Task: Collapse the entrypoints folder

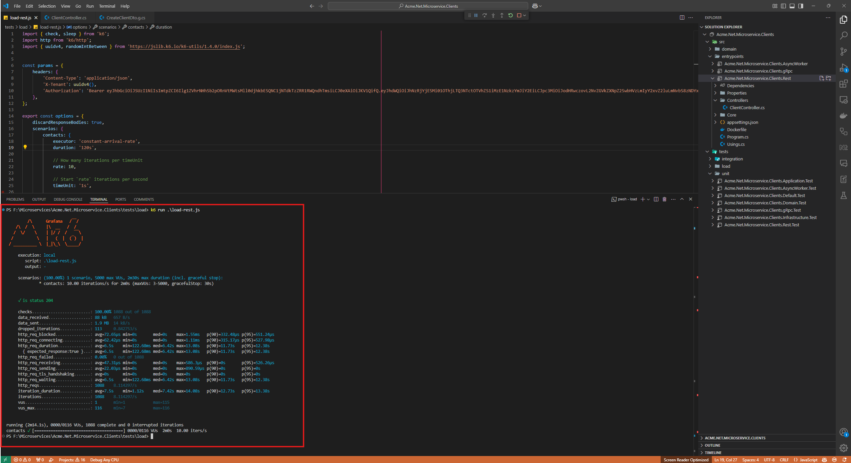Action: [x=710, y=56]
